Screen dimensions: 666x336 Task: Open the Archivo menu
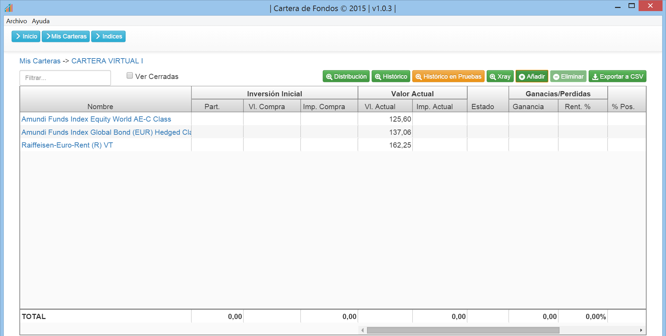coord(16,21)
